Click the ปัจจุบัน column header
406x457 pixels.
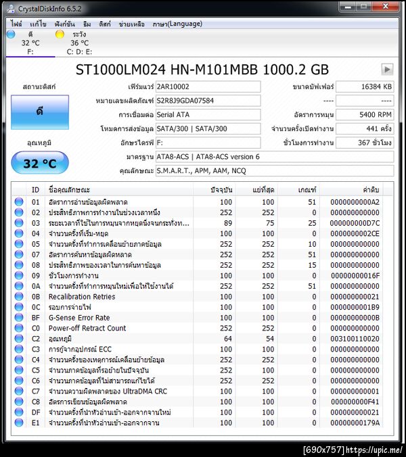215,190
